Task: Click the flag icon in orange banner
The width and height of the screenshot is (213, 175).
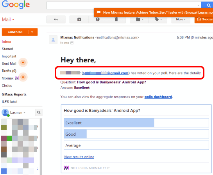Action: pos(98,12)
